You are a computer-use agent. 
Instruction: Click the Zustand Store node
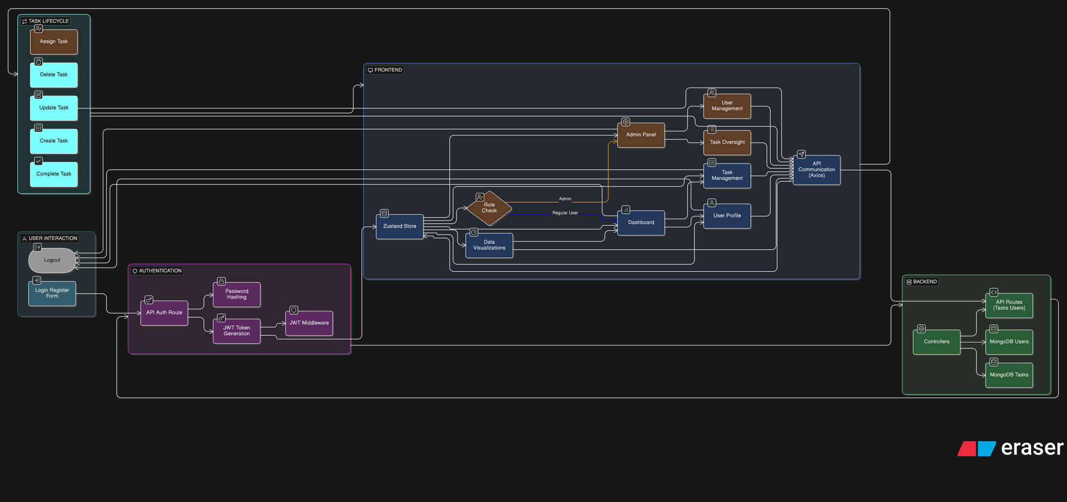(x=400, y=226)
